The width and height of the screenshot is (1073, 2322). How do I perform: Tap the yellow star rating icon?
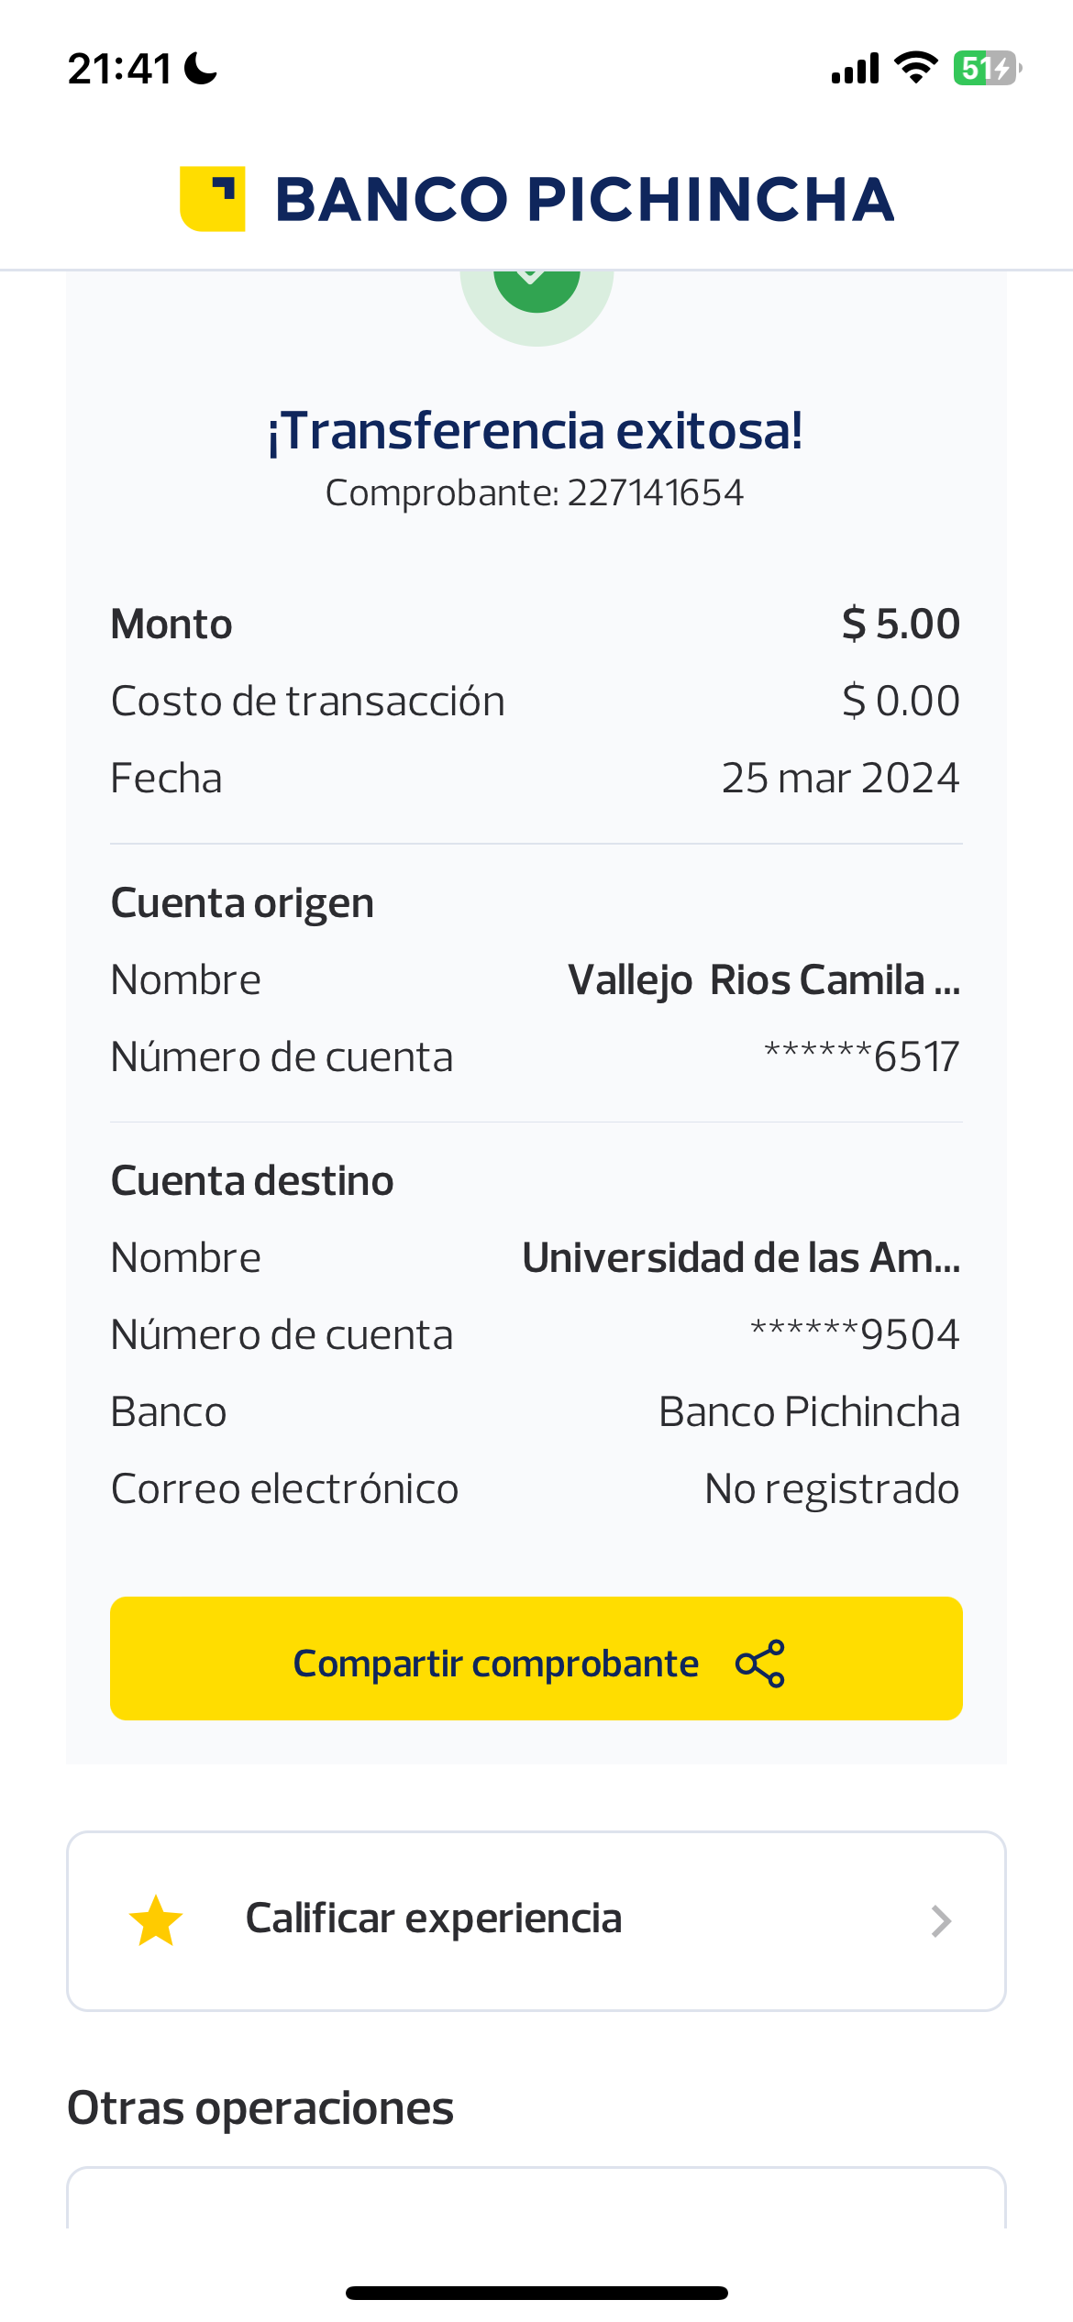(156, 1920)
